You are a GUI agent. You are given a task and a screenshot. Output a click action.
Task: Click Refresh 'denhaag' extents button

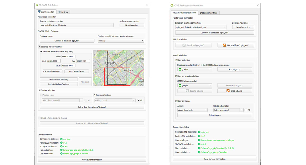pos(59,84)
